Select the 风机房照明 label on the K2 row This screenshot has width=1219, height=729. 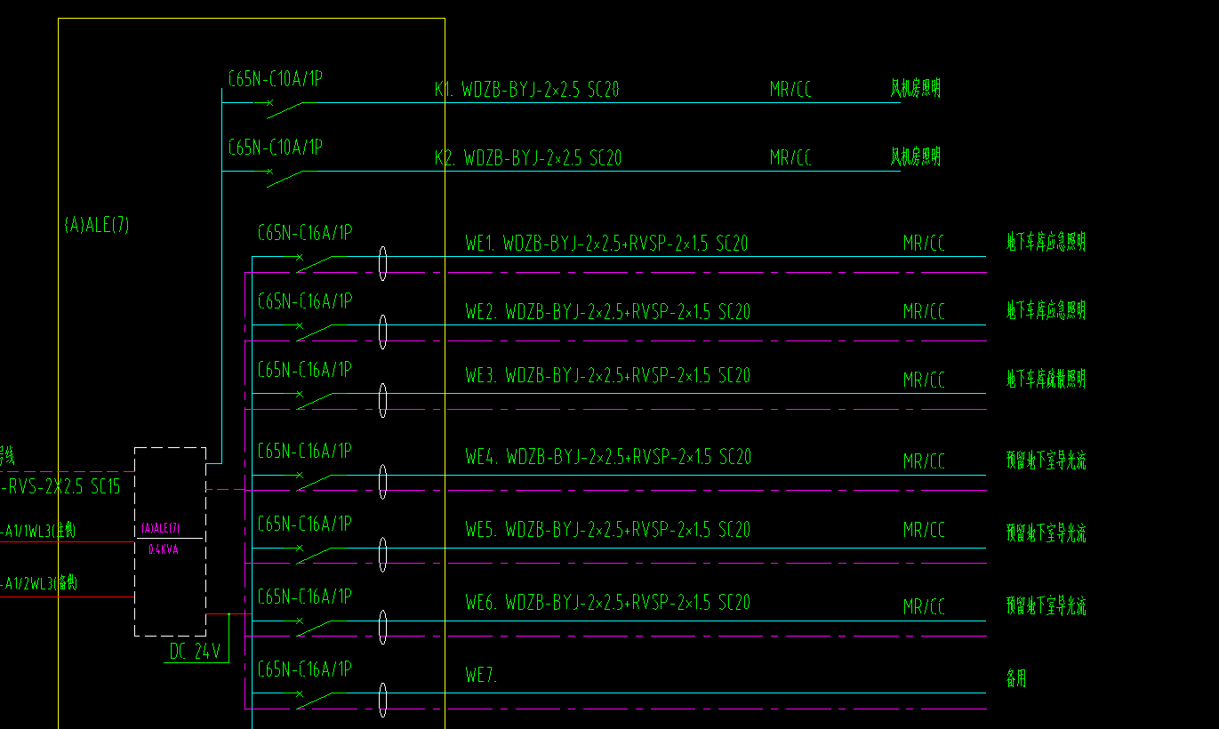coord(916,157)
